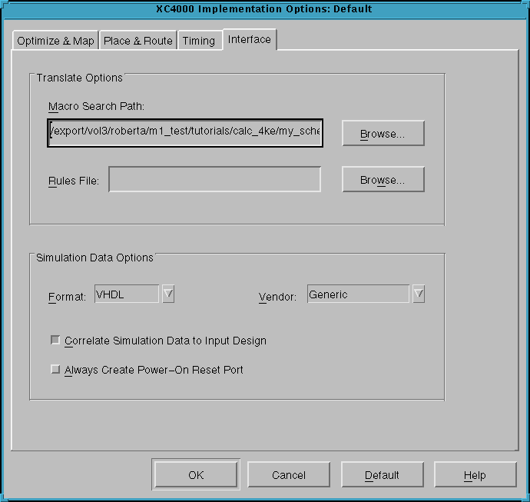Select the Timing tab
This screenshot has width=530, height=502.
(199, 41)
